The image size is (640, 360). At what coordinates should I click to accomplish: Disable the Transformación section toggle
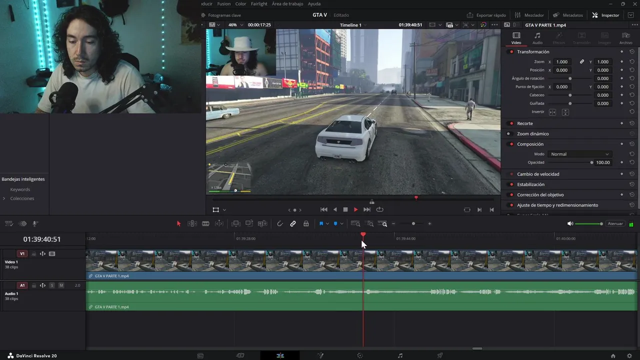pyautogui.click(x=511, y=52)
